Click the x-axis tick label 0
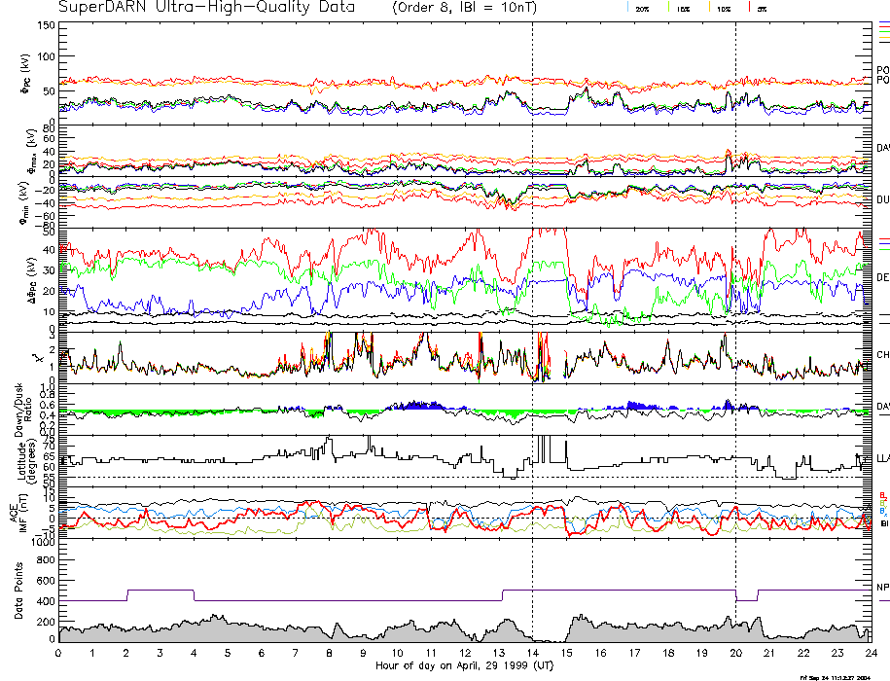This screenshot has height=681, width=890. [x=58, y=653]
